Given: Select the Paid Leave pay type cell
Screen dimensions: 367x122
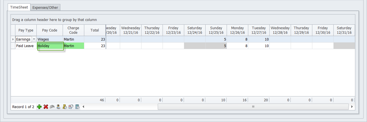Looking at the screenshot, I should coord(25,46).
